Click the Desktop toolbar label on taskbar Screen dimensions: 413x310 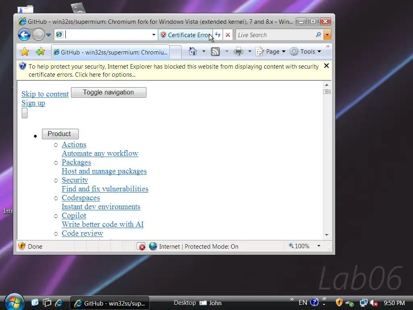point(185,303)
